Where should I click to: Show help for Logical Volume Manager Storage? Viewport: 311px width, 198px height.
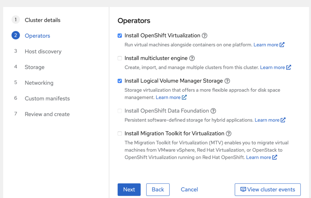tap(227, 81)
